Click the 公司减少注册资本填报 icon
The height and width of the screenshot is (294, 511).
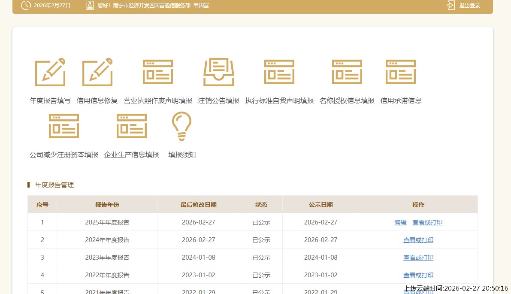click(64, 126)
